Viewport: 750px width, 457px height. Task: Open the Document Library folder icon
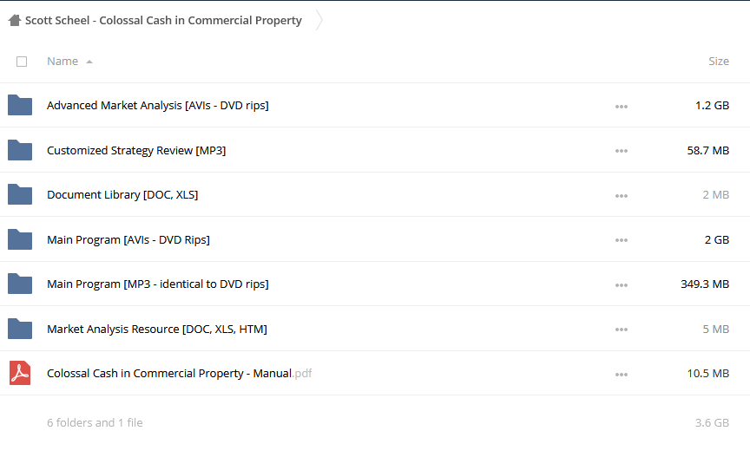click(x=20, y=194)
